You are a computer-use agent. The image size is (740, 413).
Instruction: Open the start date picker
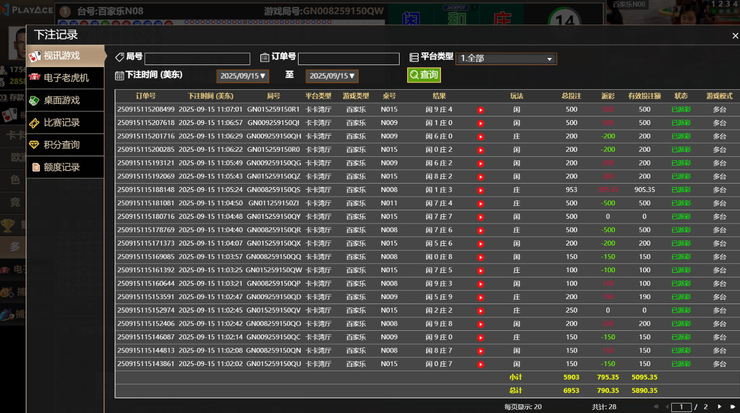[242, 76]
